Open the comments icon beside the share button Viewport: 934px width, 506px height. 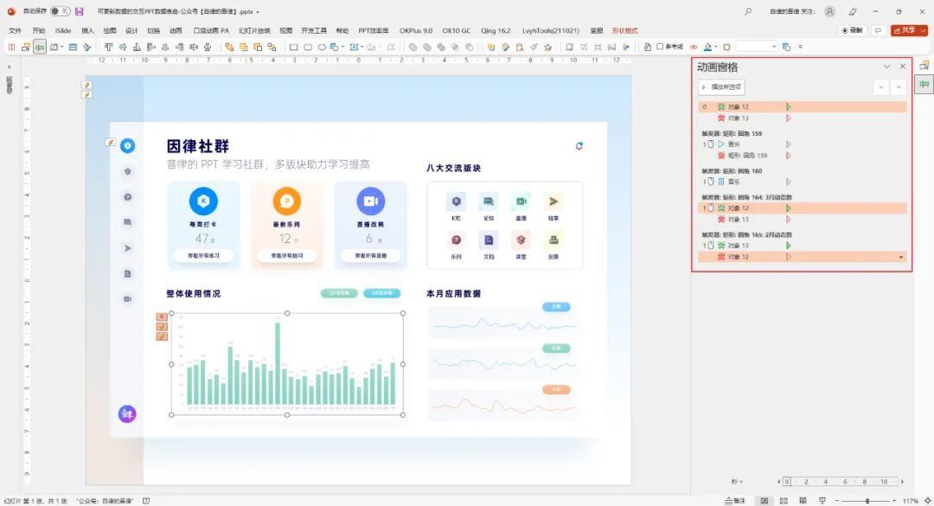[x=879, y=30]
